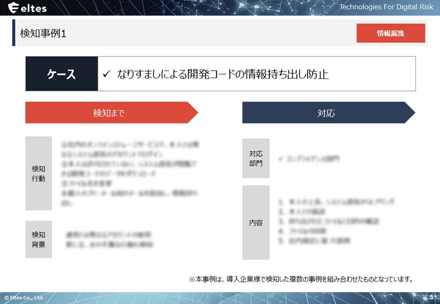Click the checkmark before the case description
Image resolution: width=440 pixels, height=304 pixels.
[x=107, y=74]
